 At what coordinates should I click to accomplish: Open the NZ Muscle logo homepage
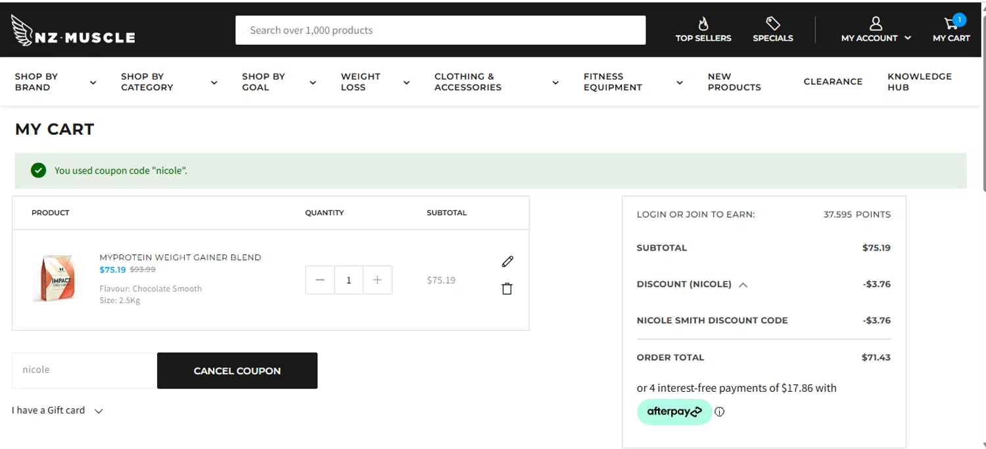73,30
